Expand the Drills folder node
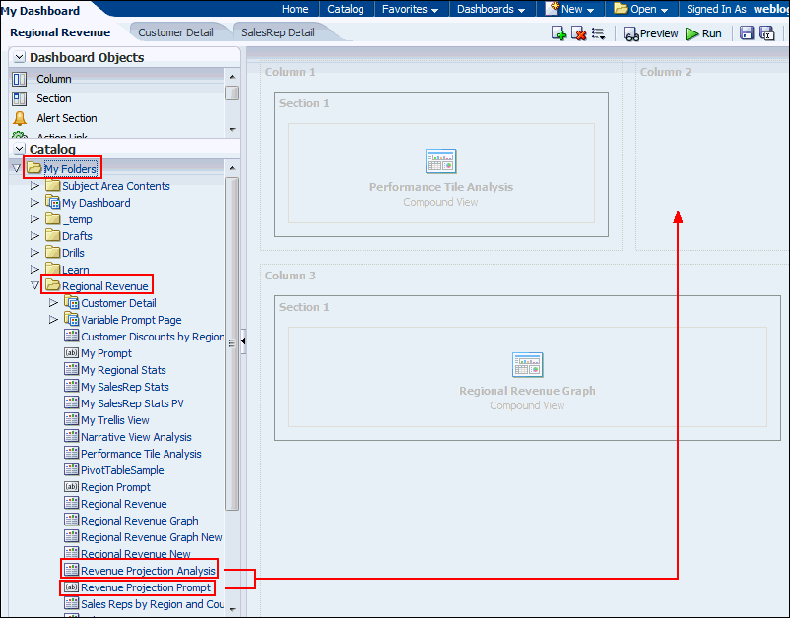790x618 pixels. pos(34,252)
